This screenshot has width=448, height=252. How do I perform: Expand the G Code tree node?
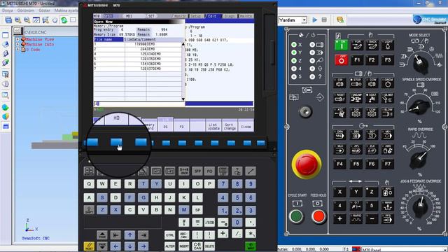point(17,50)
